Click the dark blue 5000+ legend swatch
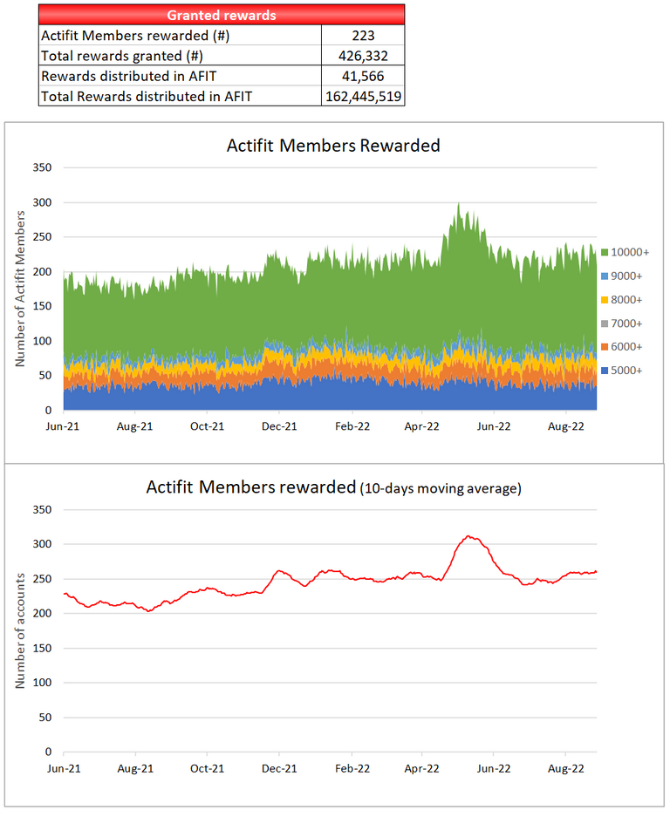The image size is (670, 817). [605, 371]
